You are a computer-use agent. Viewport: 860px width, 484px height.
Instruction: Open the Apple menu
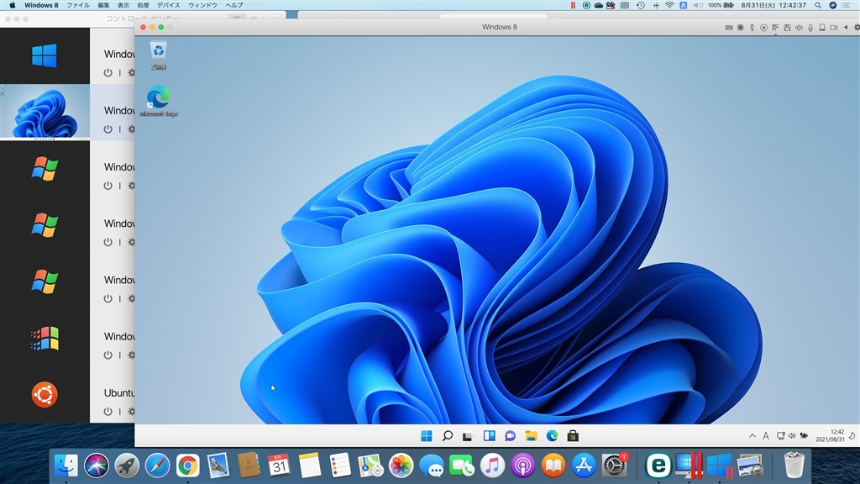(12, 5)
